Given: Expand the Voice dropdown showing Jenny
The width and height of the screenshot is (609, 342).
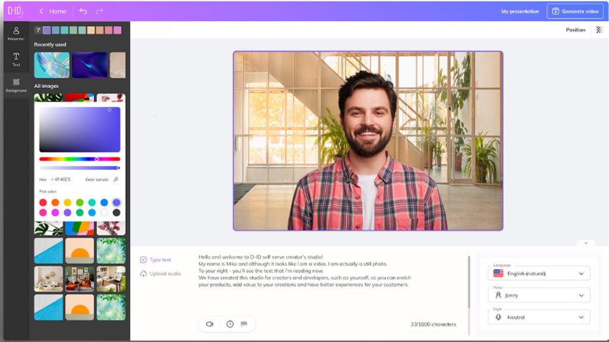Looking at the screenshot, I should tap(539, 295).
